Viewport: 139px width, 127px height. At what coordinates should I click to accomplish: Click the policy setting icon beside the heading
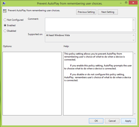[5, 11]
